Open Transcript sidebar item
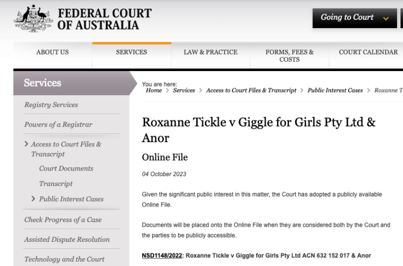Image resolution: width=403 pixels, height=266 pixels. point(55,184)
